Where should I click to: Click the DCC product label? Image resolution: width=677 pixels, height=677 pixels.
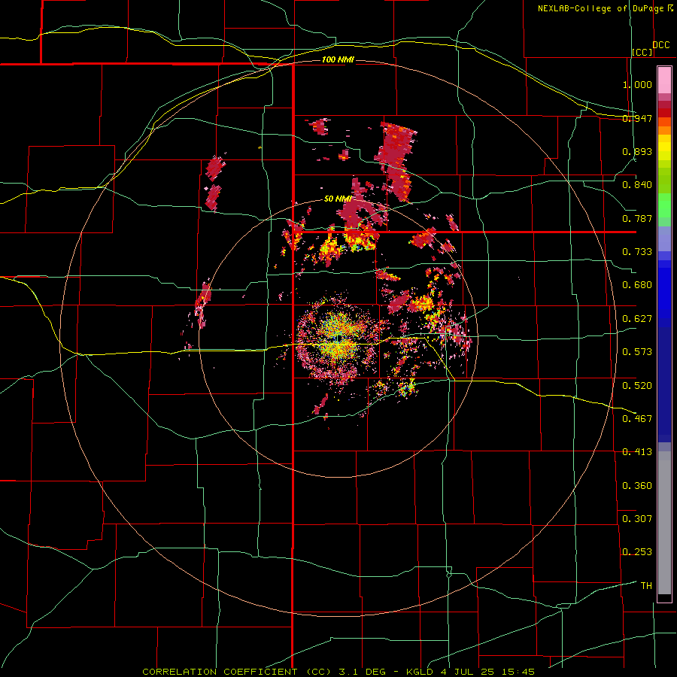point(660,44)
